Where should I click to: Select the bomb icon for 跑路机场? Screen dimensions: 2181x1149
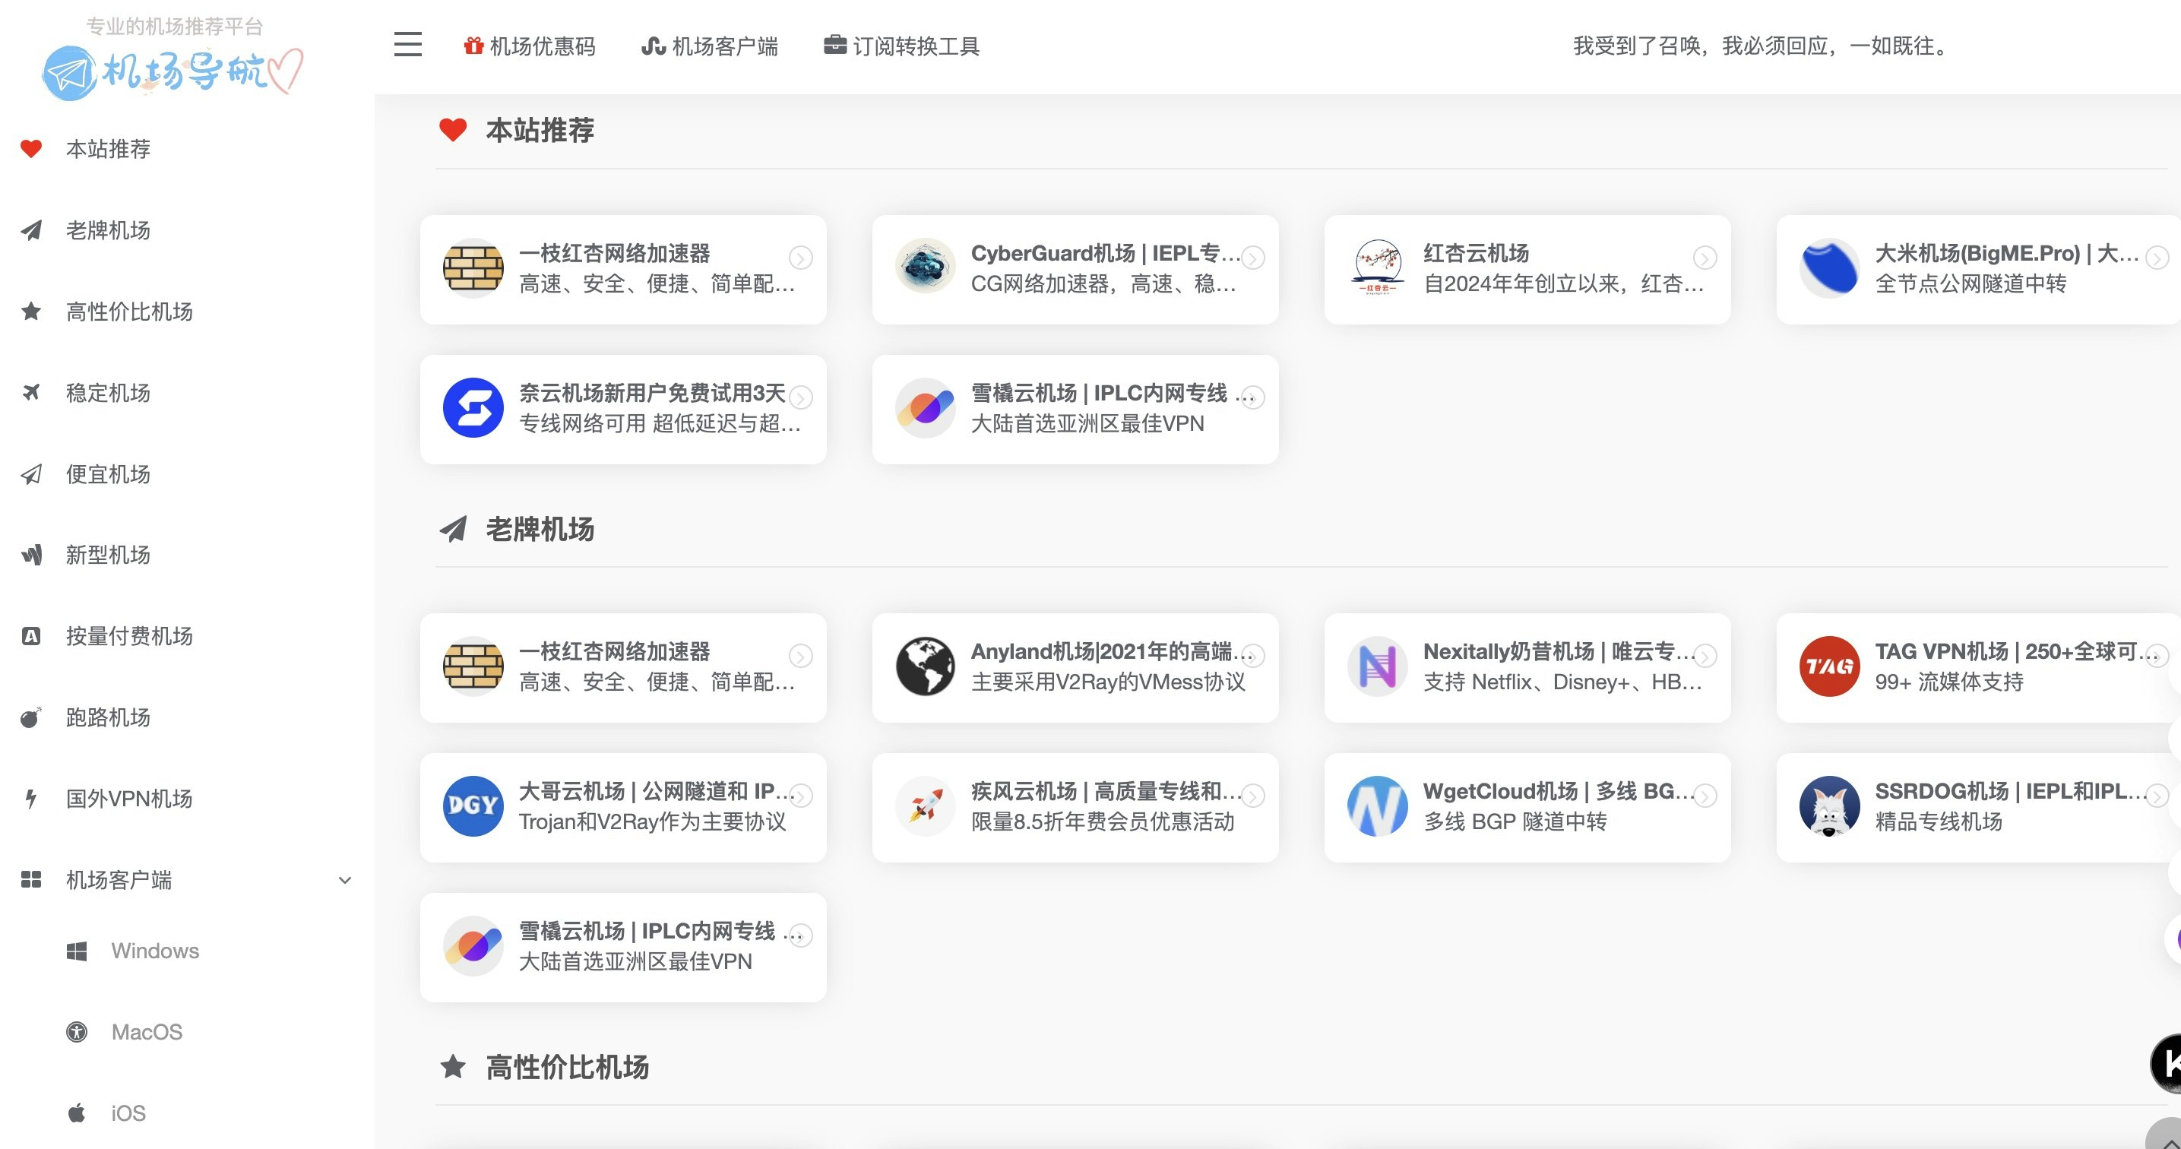click(x=31, y=717)
